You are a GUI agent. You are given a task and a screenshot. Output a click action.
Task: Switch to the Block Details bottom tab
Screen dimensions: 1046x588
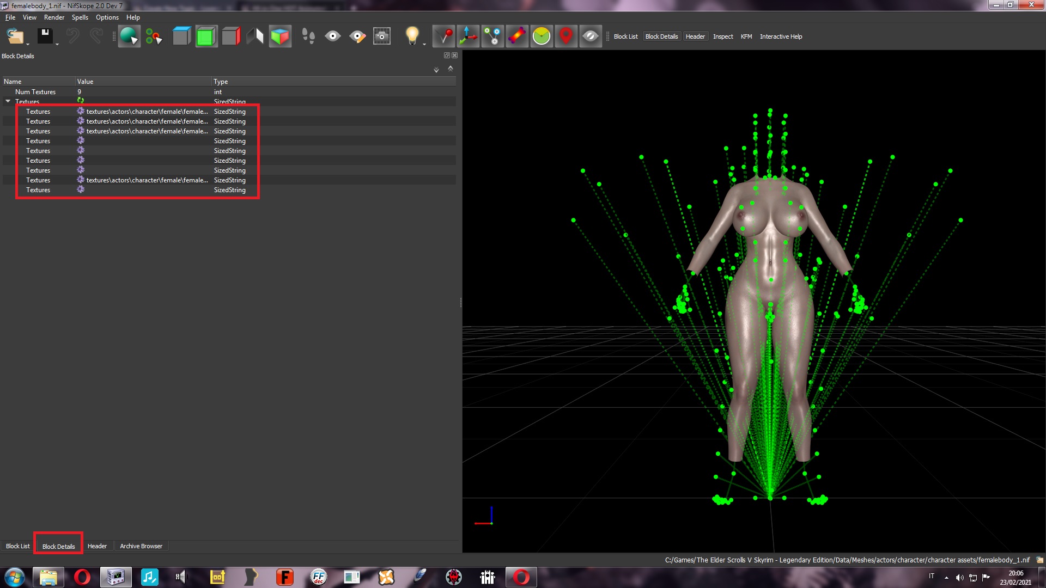coord(58,546)
